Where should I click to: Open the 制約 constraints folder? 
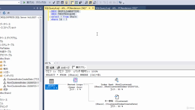[5, 69]
